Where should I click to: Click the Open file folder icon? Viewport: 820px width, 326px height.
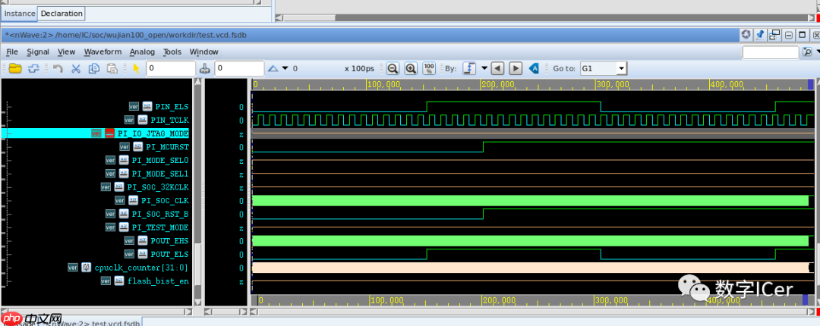(14, 68)
